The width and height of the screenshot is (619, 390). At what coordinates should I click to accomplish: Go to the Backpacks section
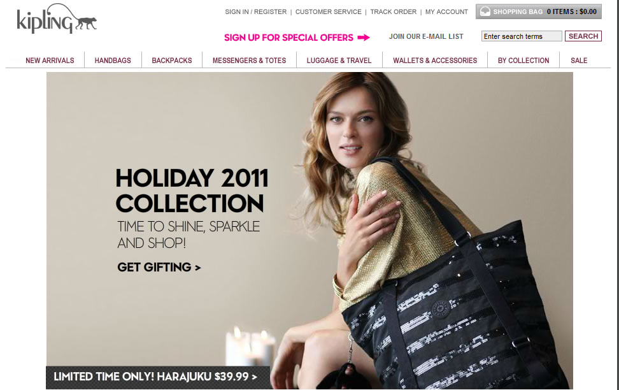pyautogui.click(x=172, y=61)
